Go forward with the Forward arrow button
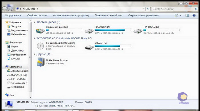The height and width of the screenshot is (111, 200). point(10,9)
